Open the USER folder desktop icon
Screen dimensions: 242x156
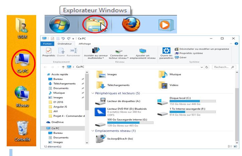22,28
